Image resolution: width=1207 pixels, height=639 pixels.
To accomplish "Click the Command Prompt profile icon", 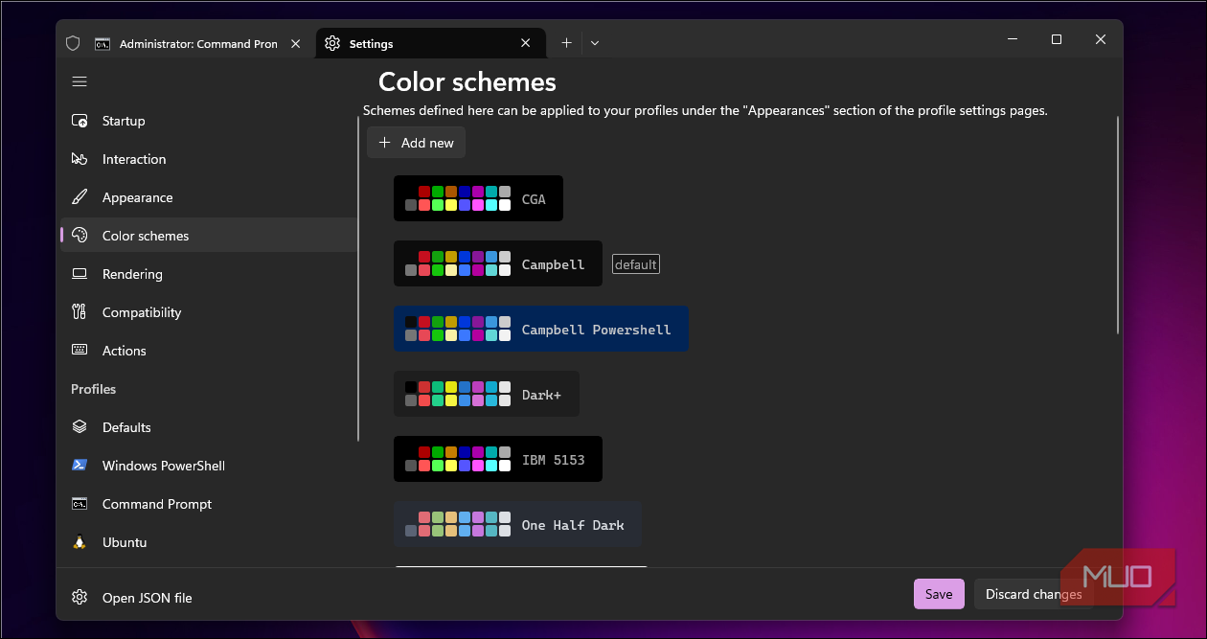I will click(x=80, y=504).
